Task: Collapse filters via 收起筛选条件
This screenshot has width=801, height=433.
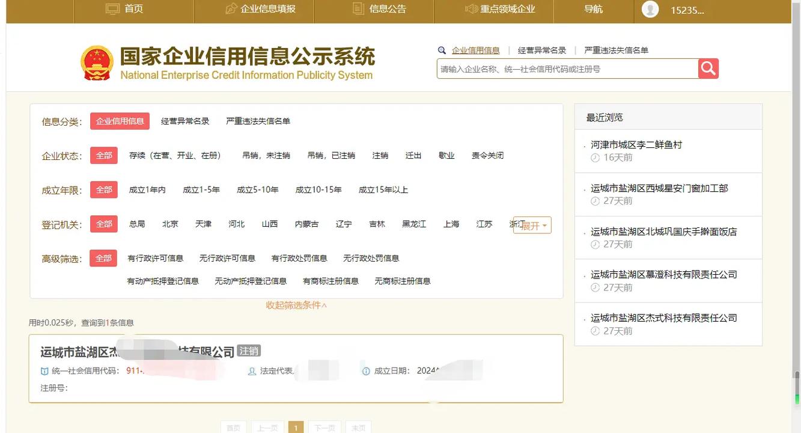Action: pos(294,304)
